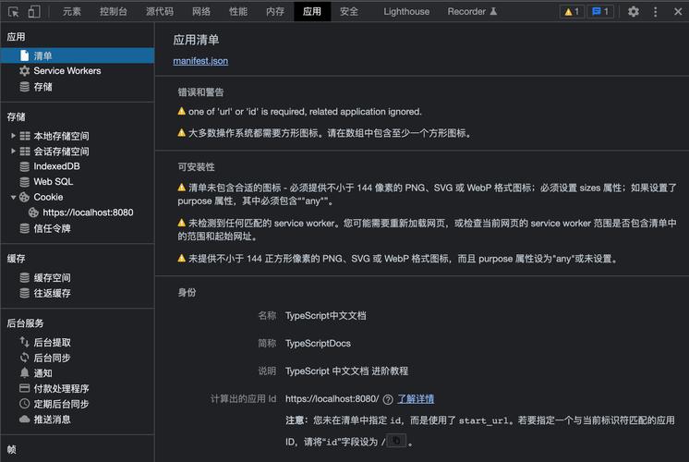This screenshot has width=689, height=462.
Task: Click the warnings count badge
Action: click(x=572, y=11)
